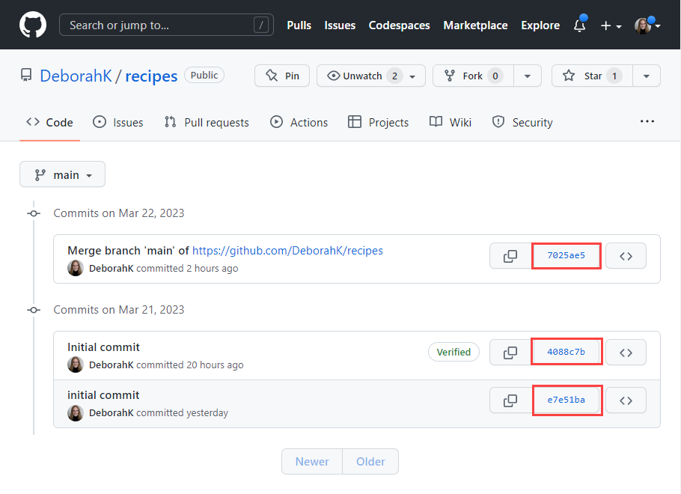
Task: Click the Fork count badge showing 0
Action: [495, 76]
